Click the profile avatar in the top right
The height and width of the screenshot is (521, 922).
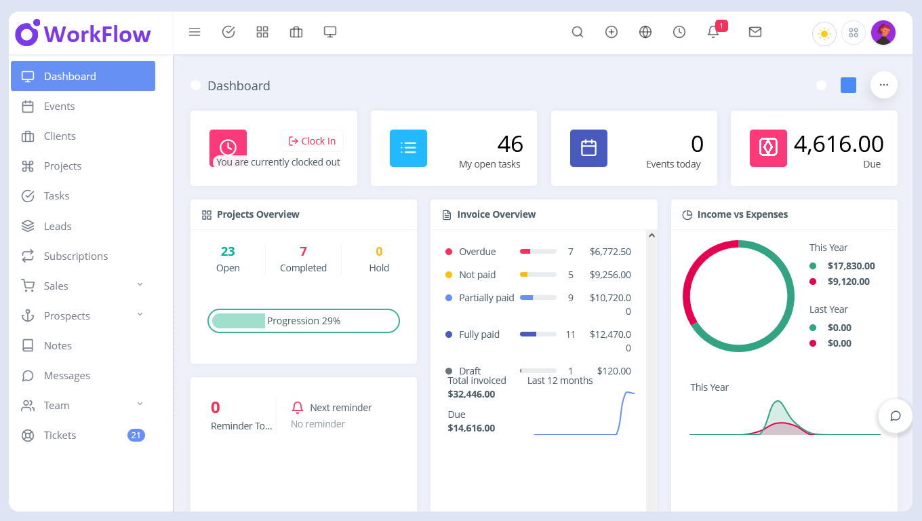[x=883, y=32]
